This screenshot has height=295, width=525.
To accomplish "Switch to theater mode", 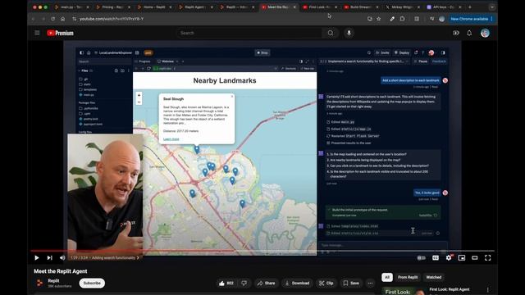I will 475,258.
